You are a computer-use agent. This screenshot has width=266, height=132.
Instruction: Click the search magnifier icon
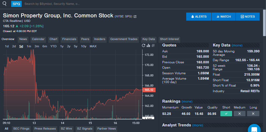tap(5, 3)
